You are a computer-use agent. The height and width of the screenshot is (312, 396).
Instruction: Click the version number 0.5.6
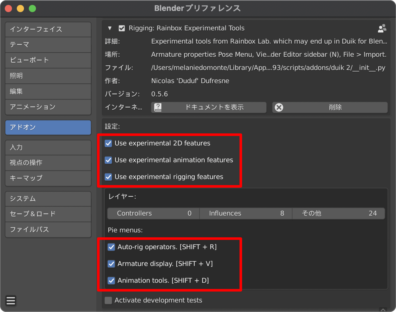tap(160, 94)
